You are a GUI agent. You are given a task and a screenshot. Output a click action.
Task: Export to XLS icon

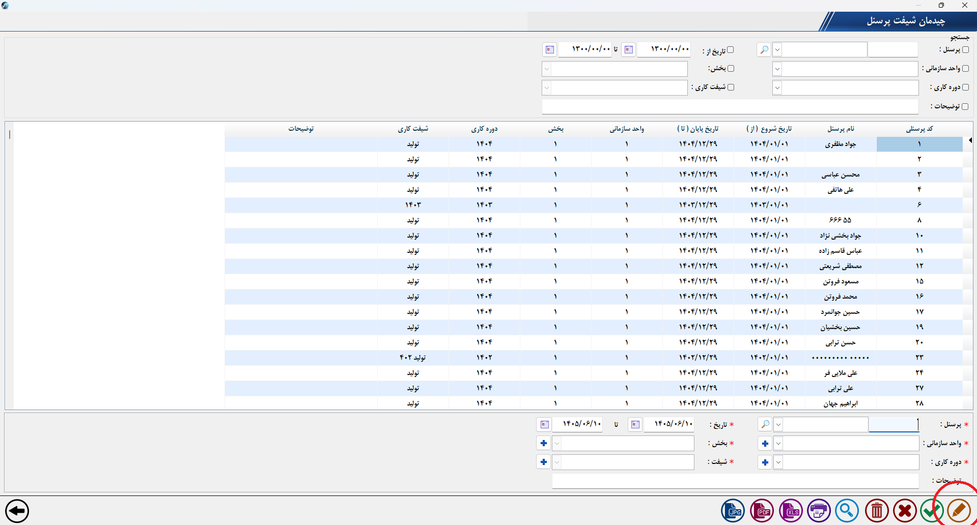pos(791,510)
